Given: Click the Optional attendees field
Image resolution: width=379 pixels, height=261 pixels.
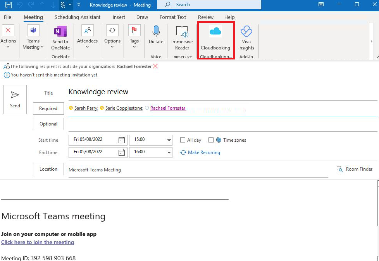Looking at the screenshot, I should point(223,124).
